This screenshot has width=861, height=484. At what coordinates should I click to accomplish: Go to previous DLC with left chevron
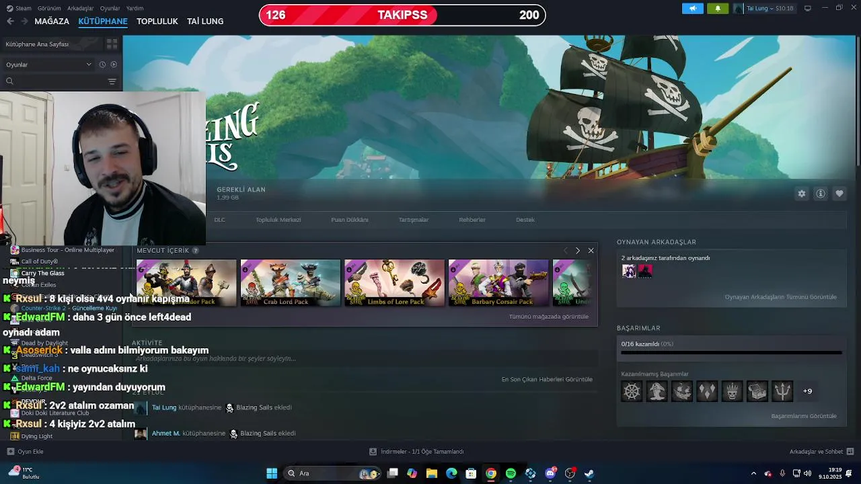click(565, 250)
